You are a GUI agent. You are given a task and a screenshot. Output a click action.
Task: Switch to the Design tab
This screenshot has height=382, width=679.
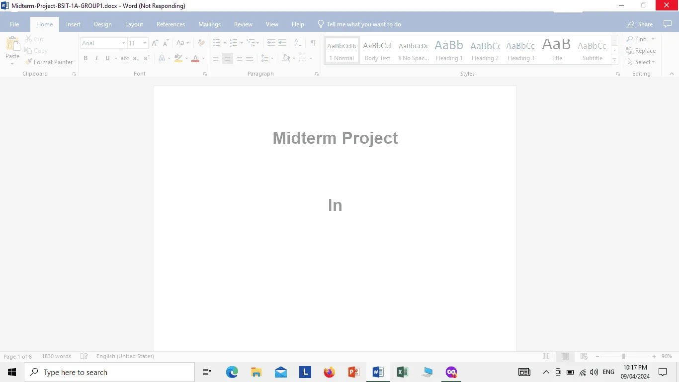[103, 24]
